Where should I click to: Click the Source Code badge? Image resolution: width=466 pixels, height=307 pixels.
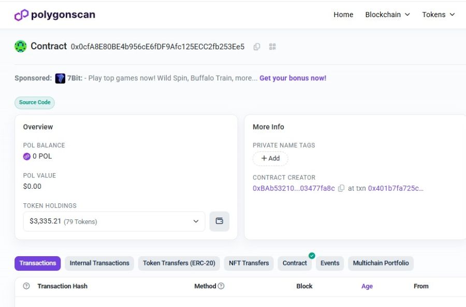[35, 103]
